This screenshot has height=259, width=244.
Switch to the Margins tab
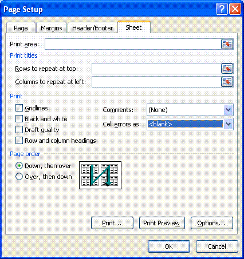(52, 28)
